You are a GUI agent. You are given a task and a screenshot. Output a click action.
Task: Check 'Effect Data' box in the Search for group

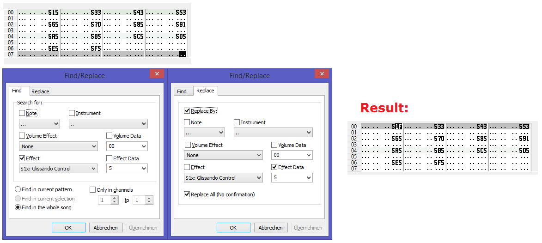click(x=110, y=158)
